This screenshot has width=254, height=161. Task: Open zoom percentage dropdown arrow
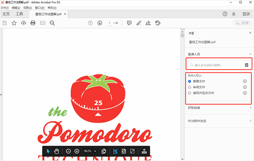(95, 151)
